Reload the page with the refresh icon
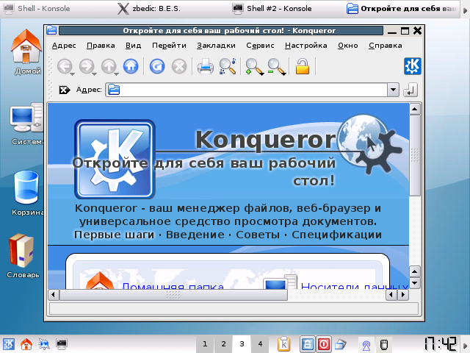This screenshot has height=353, width=470. click(157, 66)
